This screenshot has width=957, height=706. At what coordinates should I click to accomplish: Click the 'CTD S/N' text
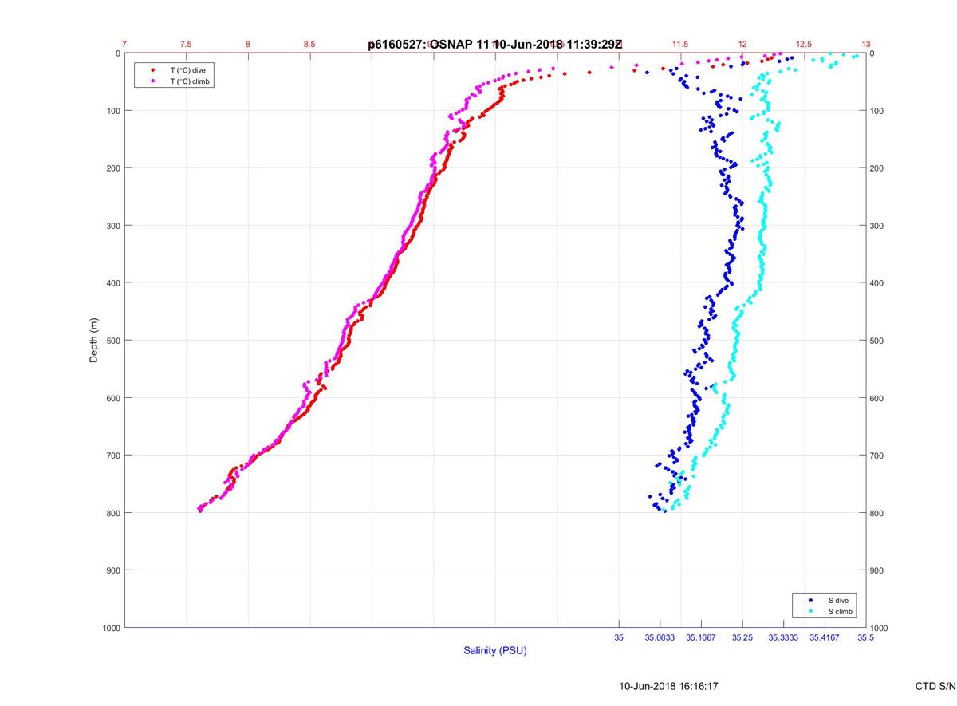(935, 686)
